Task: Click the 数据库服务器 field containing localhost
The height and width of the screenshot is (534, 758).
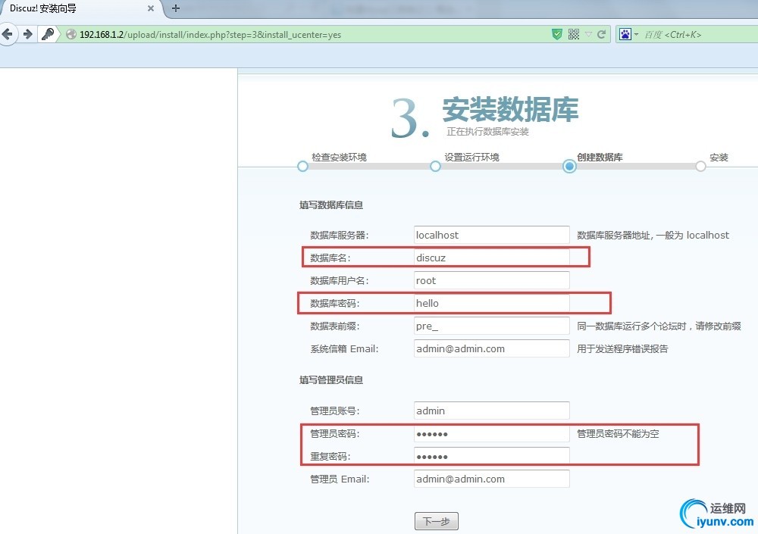Action: pos(492,235)
